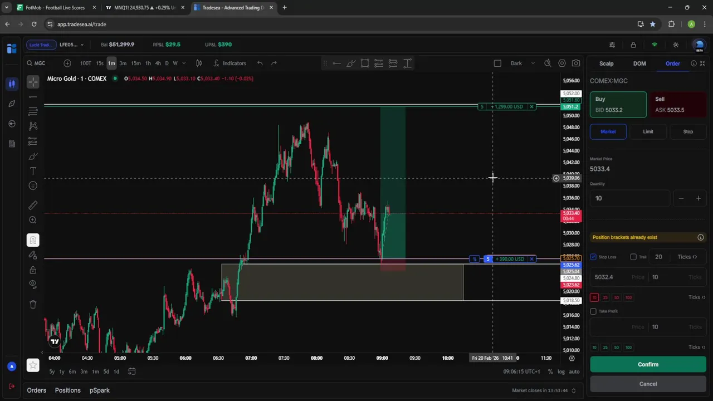The height and width of the screenshot is (401, 713).
Task: Open candlestick chart view in left sidebar
Action: click(12, 84)
